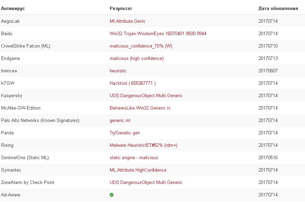Viewport: 305px width, 205px height.
Task: Click the heuristic result for Invincea
Action: 118,71
